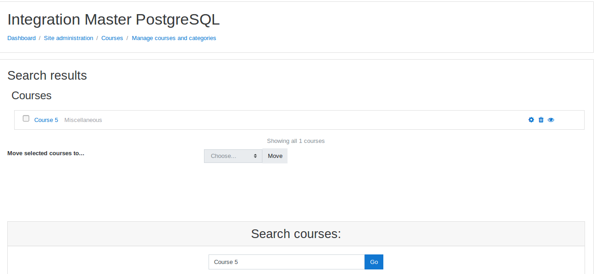Click 'Showing all 1 courses' text
596x274 pixels.
pyautogui.click(x=296, y=141)
